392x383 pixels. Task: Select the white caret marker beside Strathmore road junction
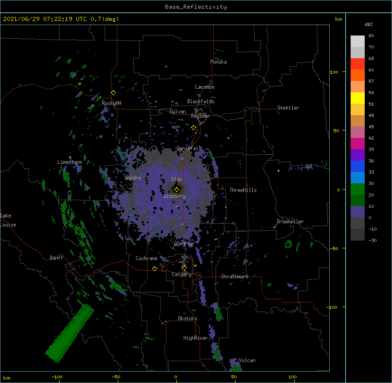point(199,275)
